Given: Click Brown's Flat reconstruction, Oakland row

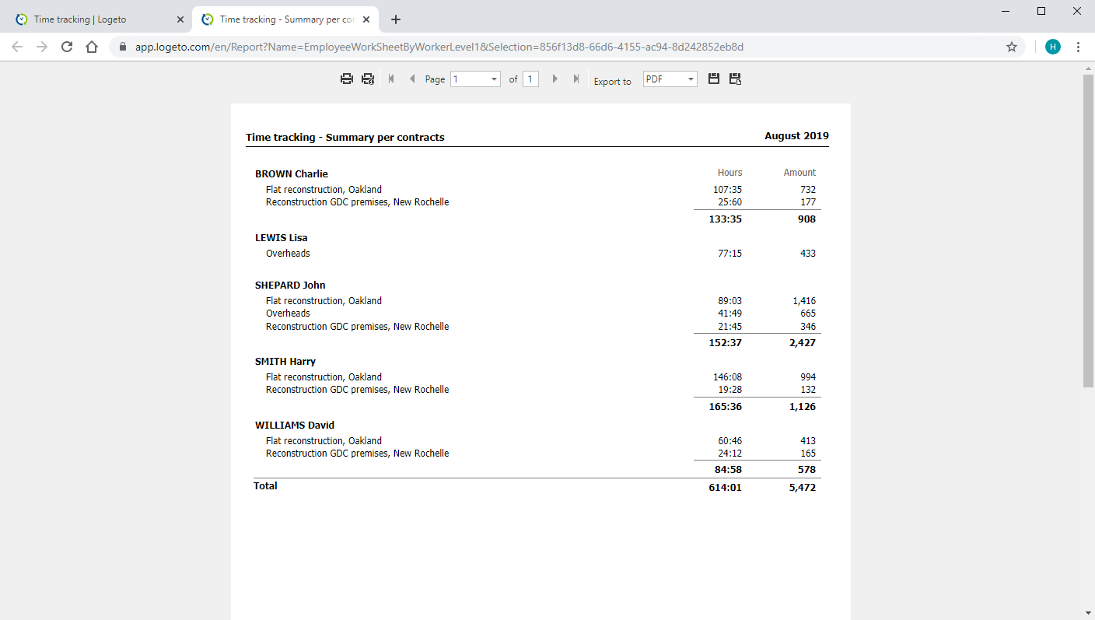Looking at the screenshot, I should pyautogui.click(x=324, y=189).
